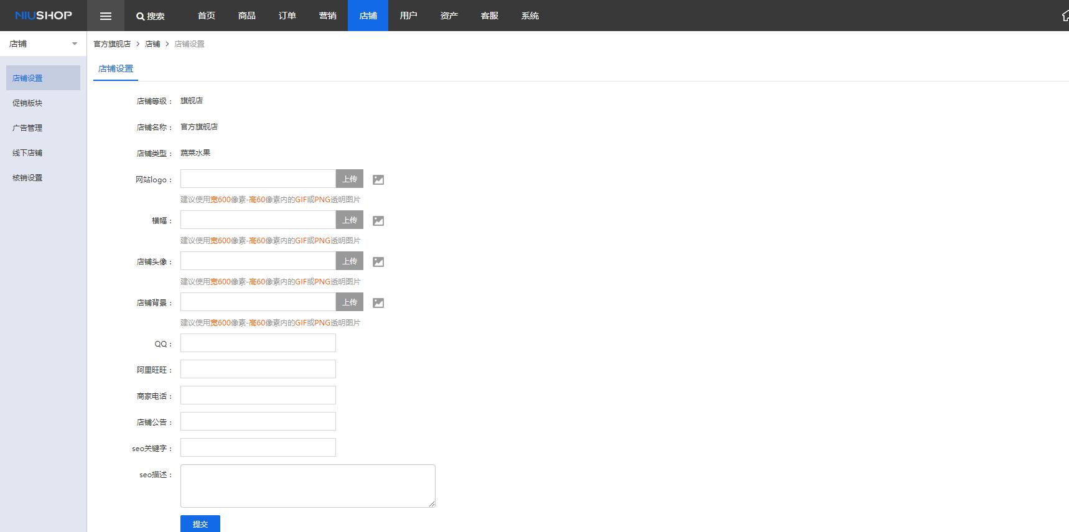Focus the 阿里旺旺 input field

(258, 369)
